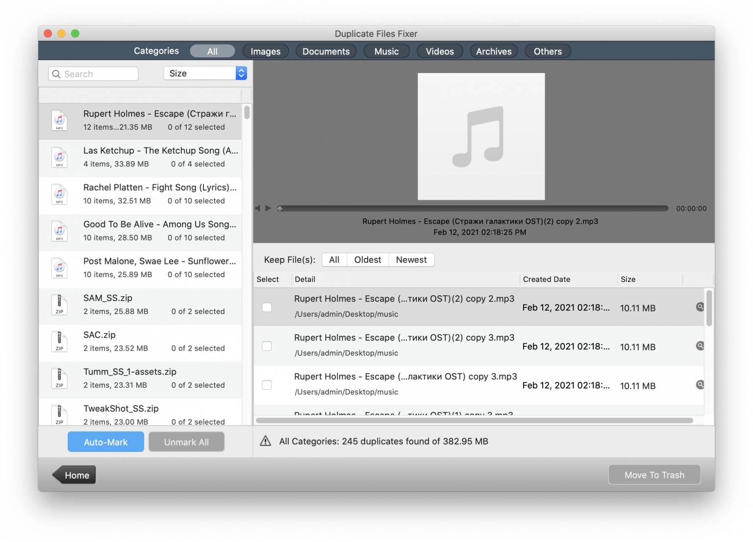Click the MP3 icon beside Las Ketchup group
The width and height of the screenshot is (753, 542).
pos(59,157)
